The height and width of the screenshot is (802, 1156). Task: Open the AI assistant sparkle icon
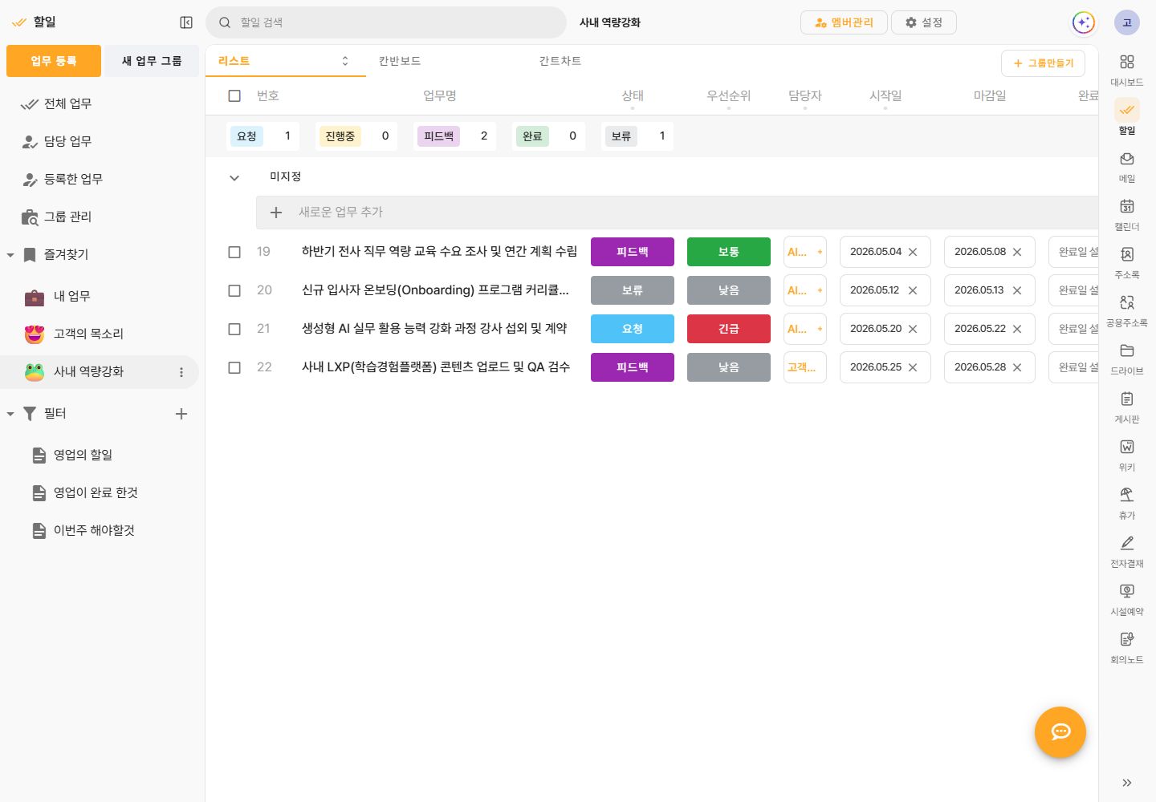[x=1084, y=22]
